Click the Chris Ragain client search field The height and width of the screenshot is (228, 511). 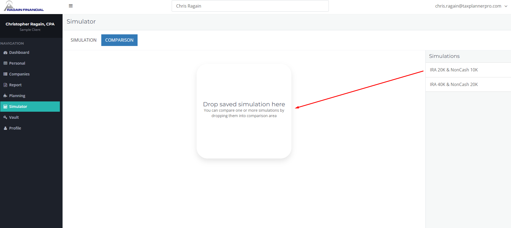pos(250,6)
